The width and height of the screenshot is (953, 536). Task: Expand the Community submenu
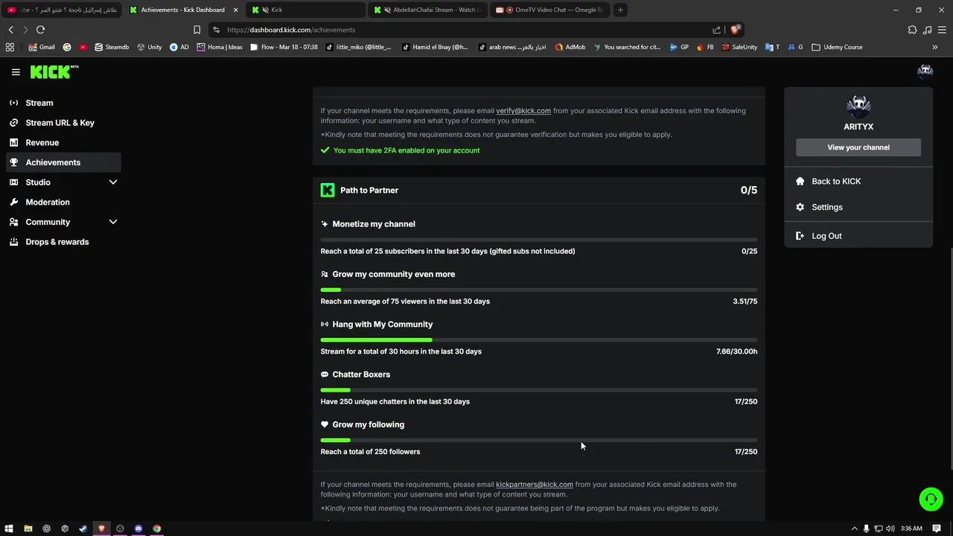(x=113, y=222)
